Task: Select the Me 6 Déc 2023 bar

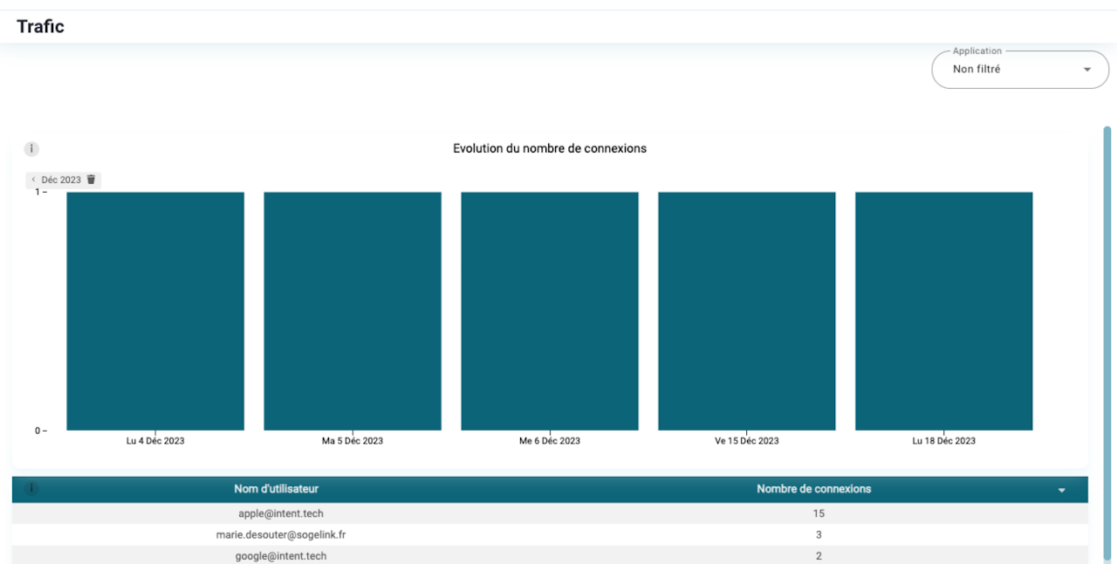Action: (550, 311)
